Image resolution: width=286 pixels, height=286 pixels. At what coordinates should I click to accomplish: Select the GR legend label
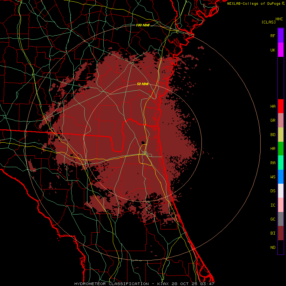tap(273, 120)
